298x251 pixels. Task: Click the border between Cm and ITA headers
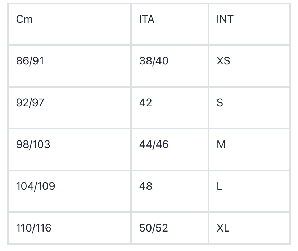click(131, 24)
